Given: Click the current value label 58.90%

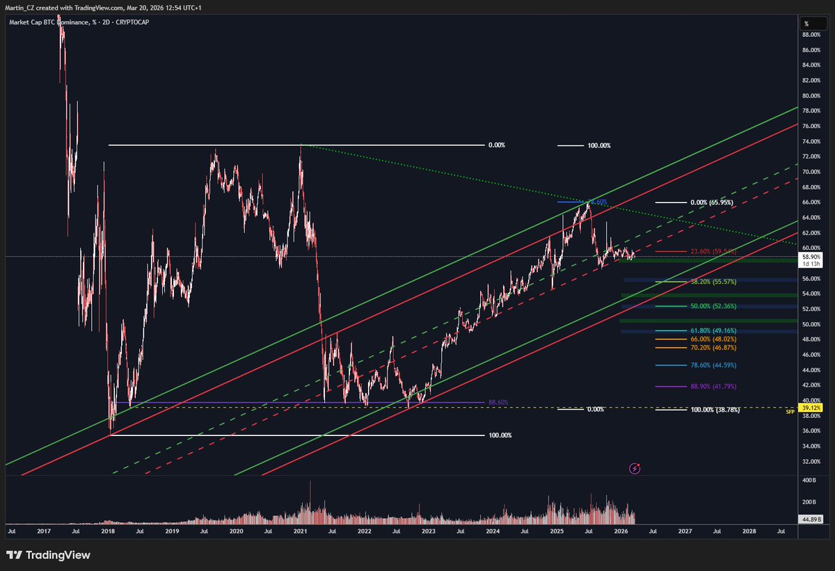Looking at the screenshot, I should (x=811, y=257).
